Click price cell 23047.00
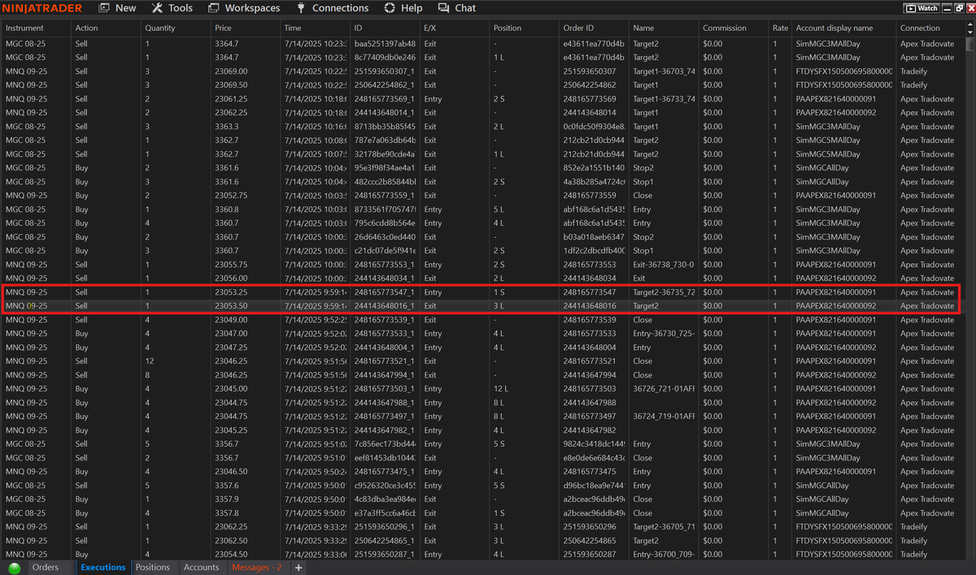 pyautogui.click(x=246, y=334)
